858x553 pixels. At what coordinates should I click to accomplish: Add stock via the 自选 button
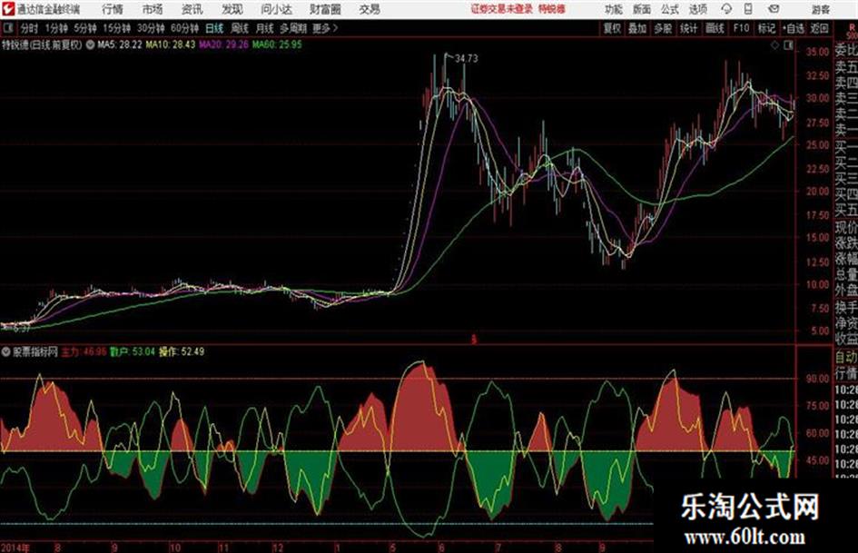pyautogui.click(x=794, y=28)
